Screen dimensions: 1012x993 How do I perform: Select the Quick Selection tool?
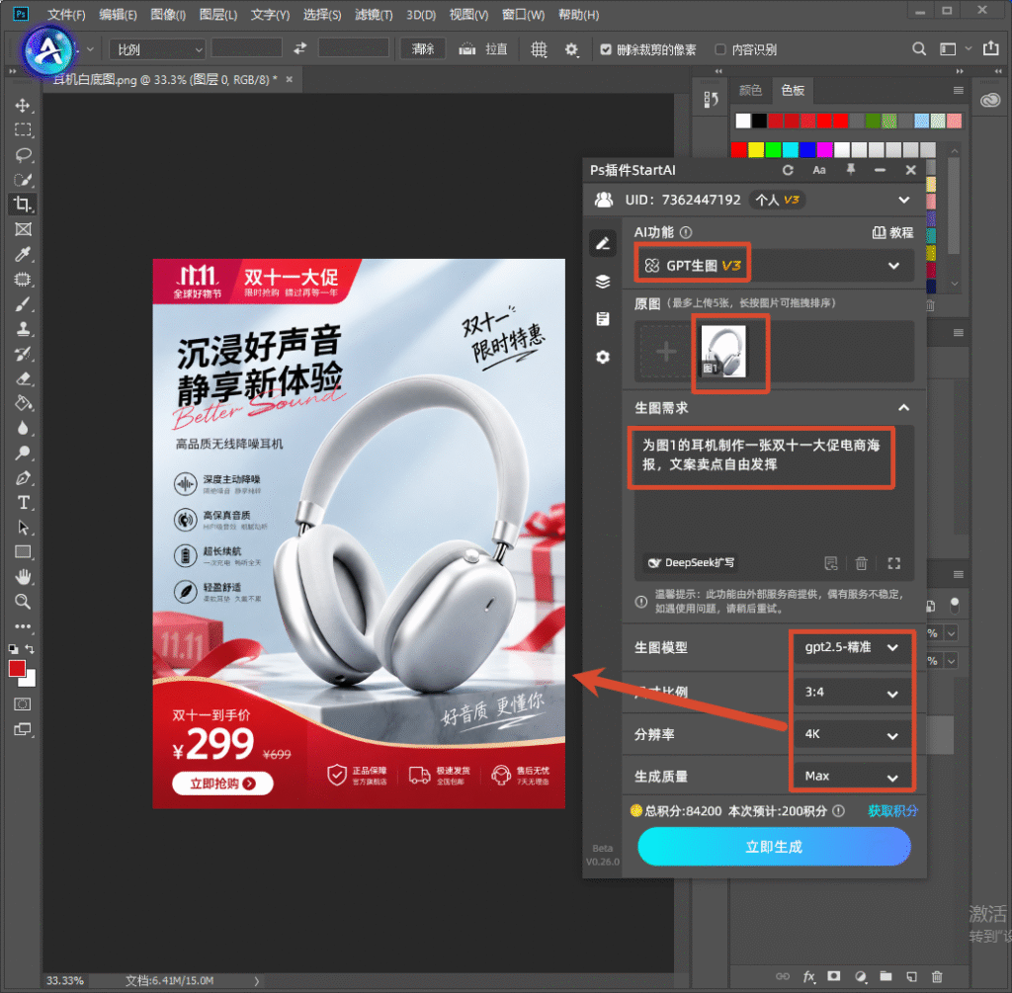pyautogui.click(x=23, y=180)
